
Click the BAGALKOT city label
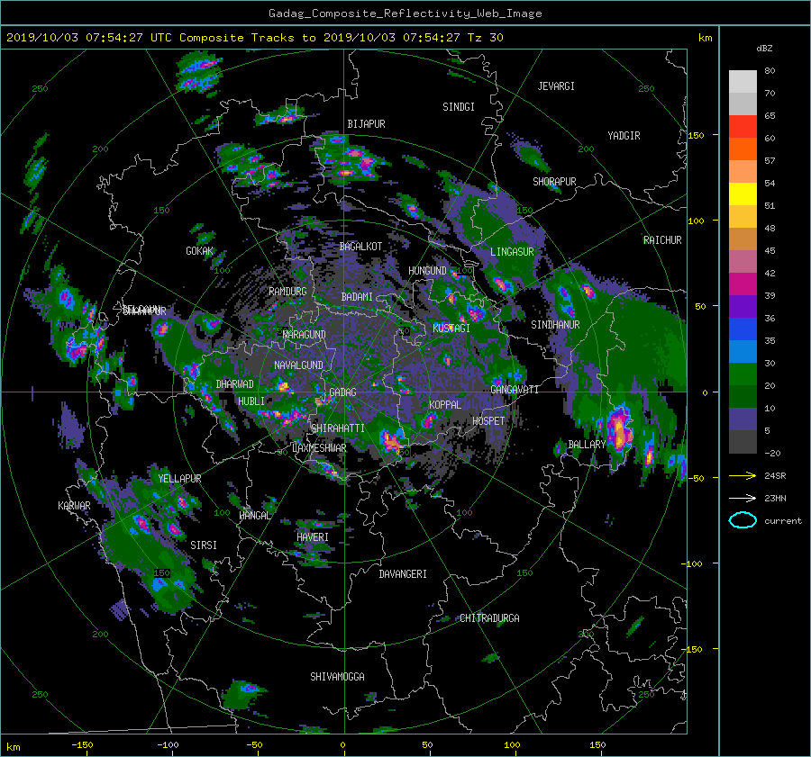pos(360,247)
